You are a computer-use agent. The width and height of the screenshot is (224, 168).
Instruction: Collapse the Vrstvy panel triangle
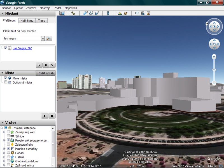click(2, 122)
